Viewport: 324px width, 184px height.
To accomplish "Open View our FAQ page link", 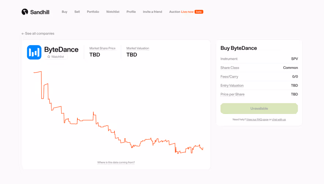I will [257, 119].
